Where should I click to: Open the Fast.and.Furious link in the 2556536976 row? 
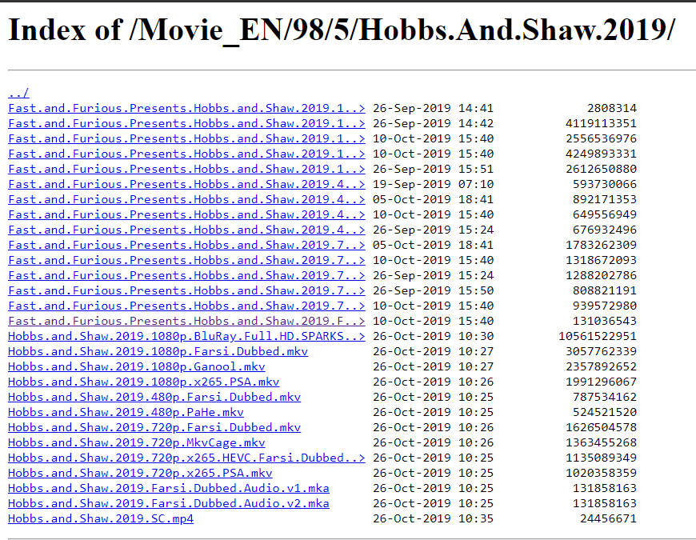186,138
